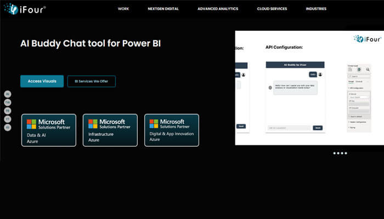Click the heading "AI Buddy Chat tool for Power BI"

click(x=91, y=43)
